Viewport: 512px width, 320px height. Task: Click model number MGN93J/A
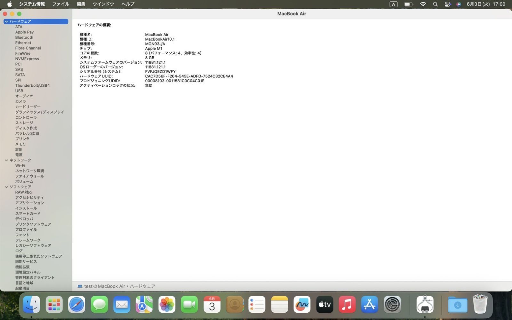(155, 44)
